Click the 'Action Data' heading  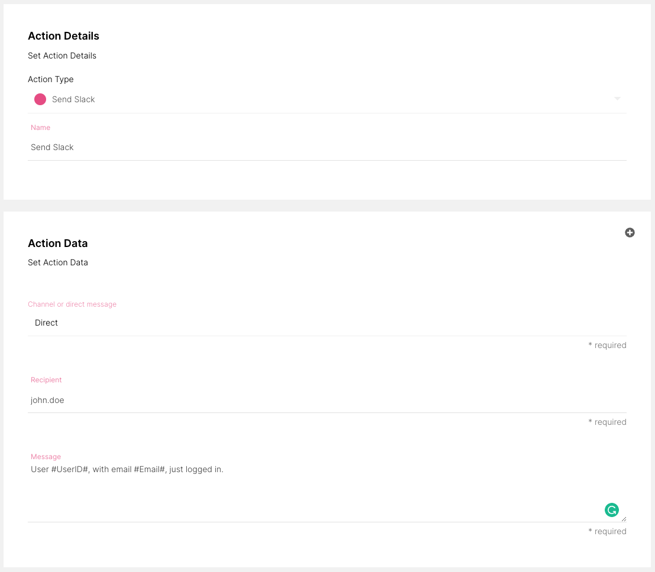(58, 243)
